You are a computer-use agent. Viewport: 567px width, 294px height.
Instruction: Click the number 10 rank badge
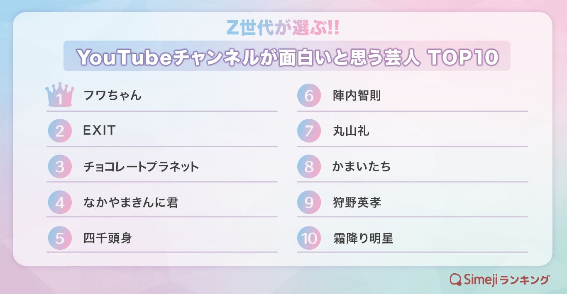tap(309, 238)
